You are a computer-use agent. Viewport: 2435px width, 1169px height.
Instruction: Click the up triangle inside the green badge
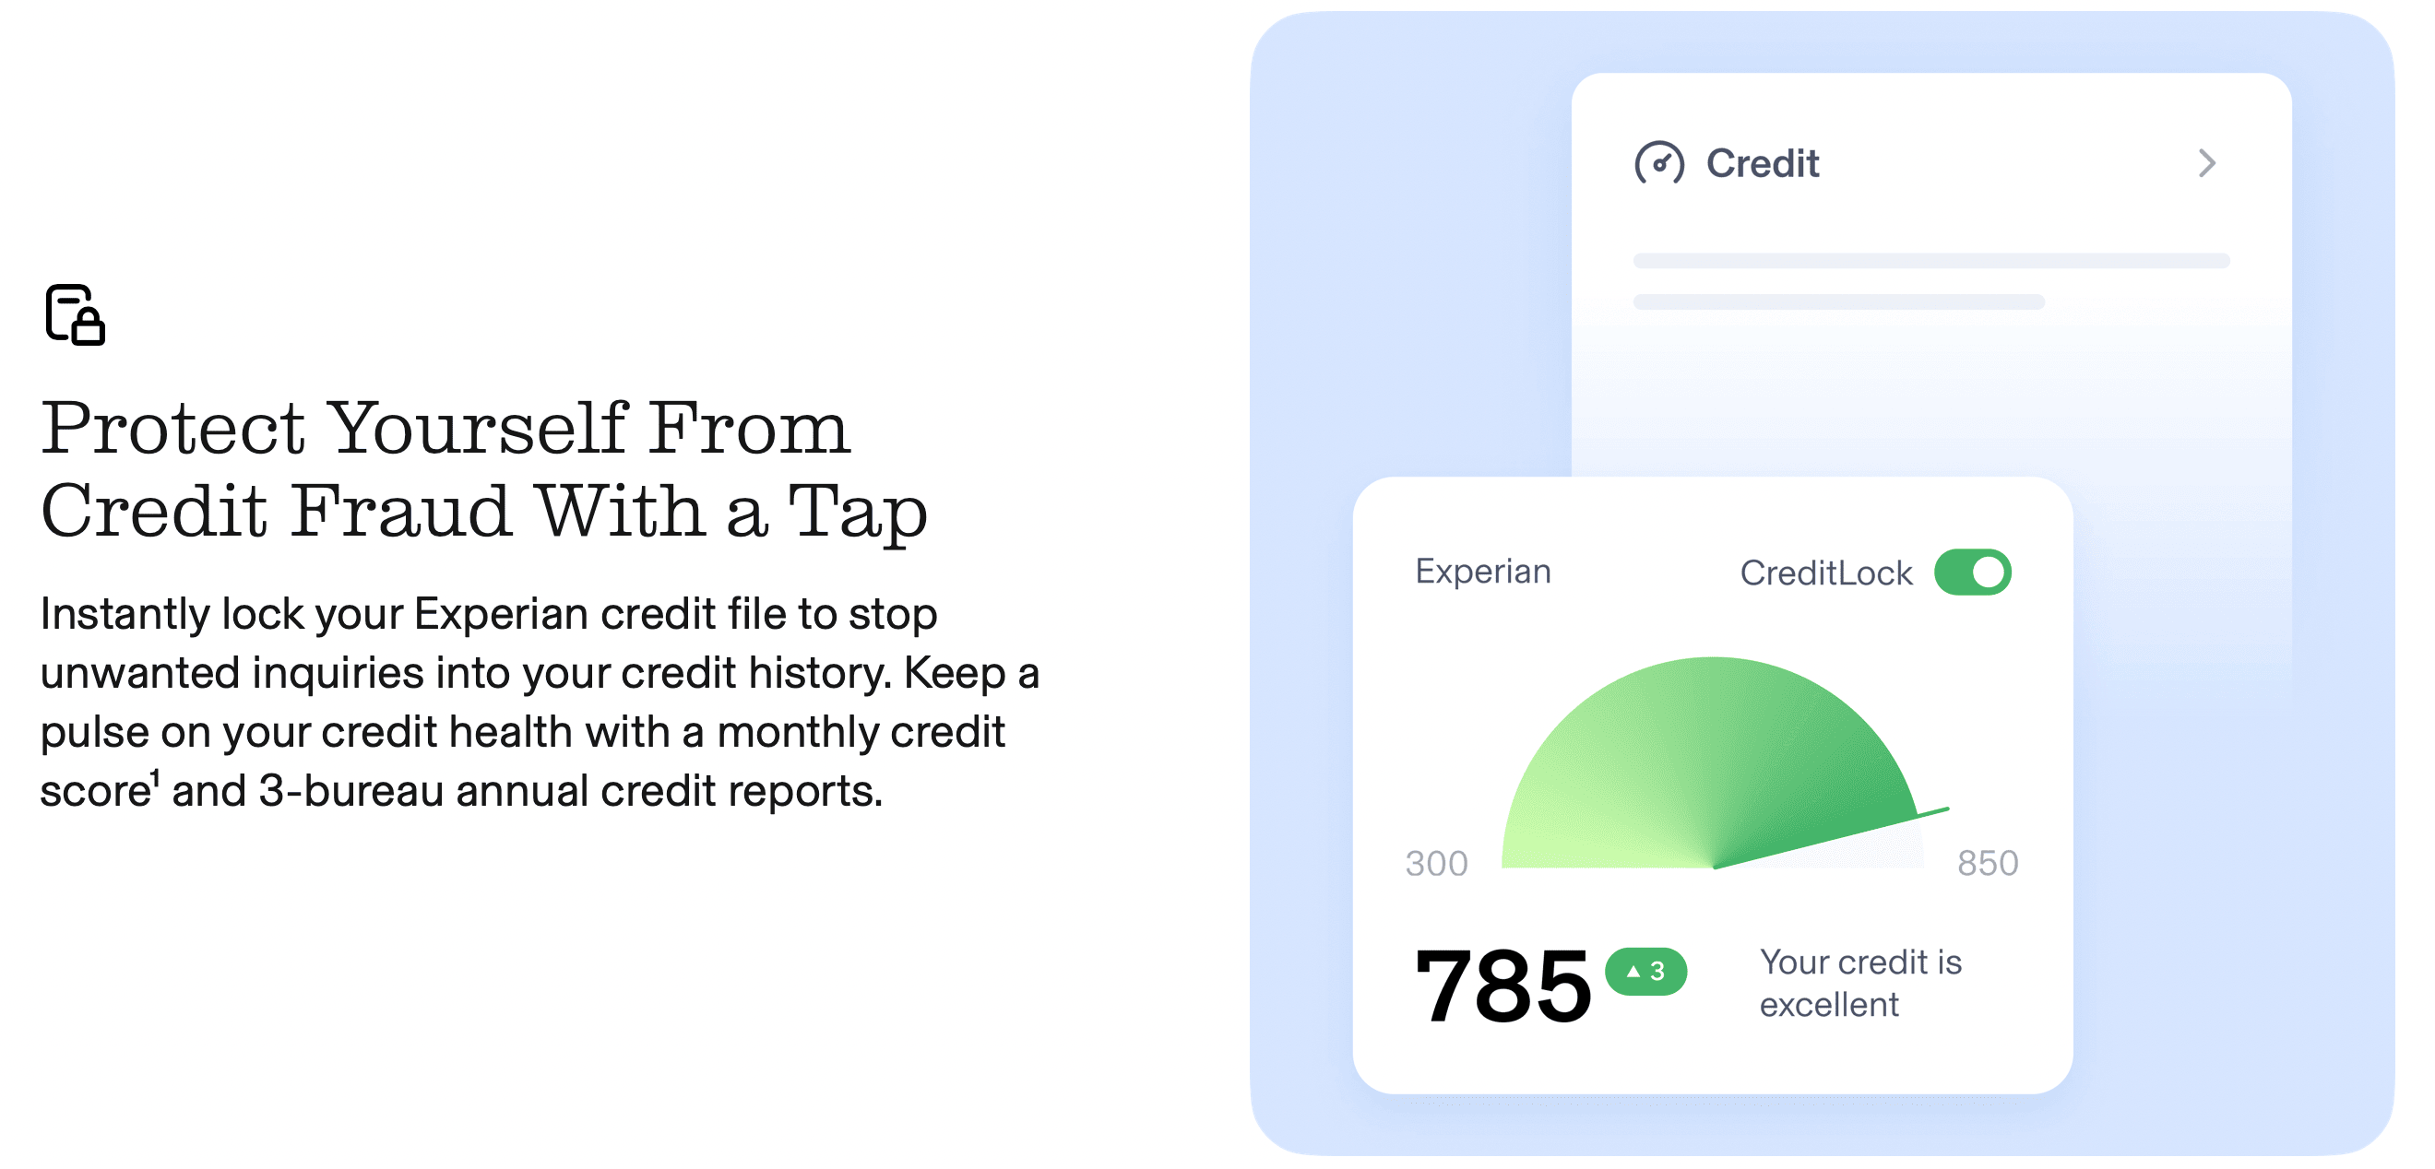click(x=1633, y=971)
